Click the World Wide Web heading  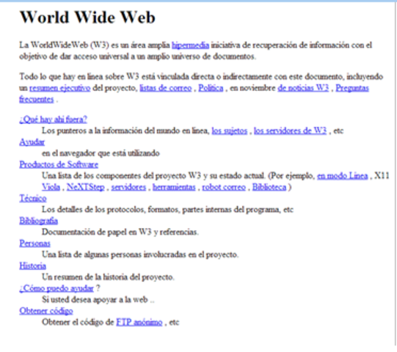[x=87, y=17]
